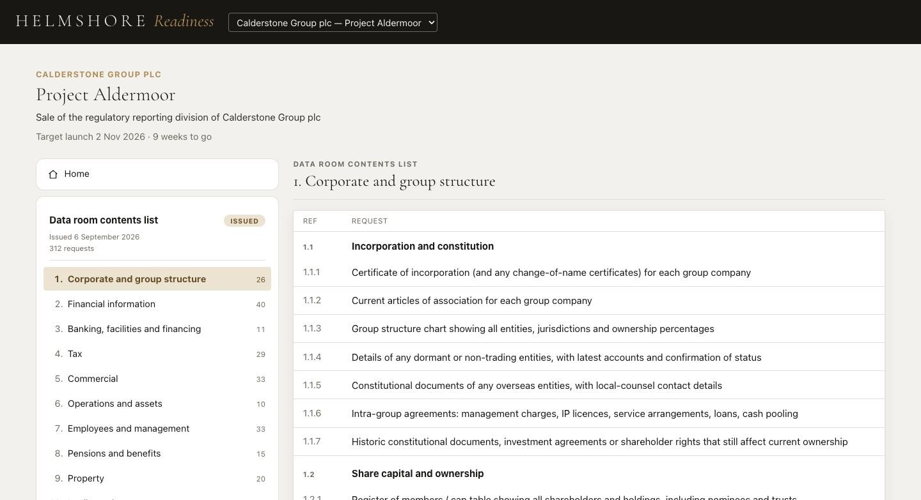This screenshot has height=500, width=921.
Task: Click the home icon in the sidebar
Action: click(x=53, y=174)
